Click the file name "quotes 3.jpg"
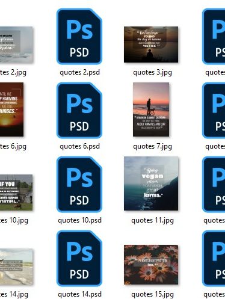This screenshot has height=305, width=225. [152, 72]
